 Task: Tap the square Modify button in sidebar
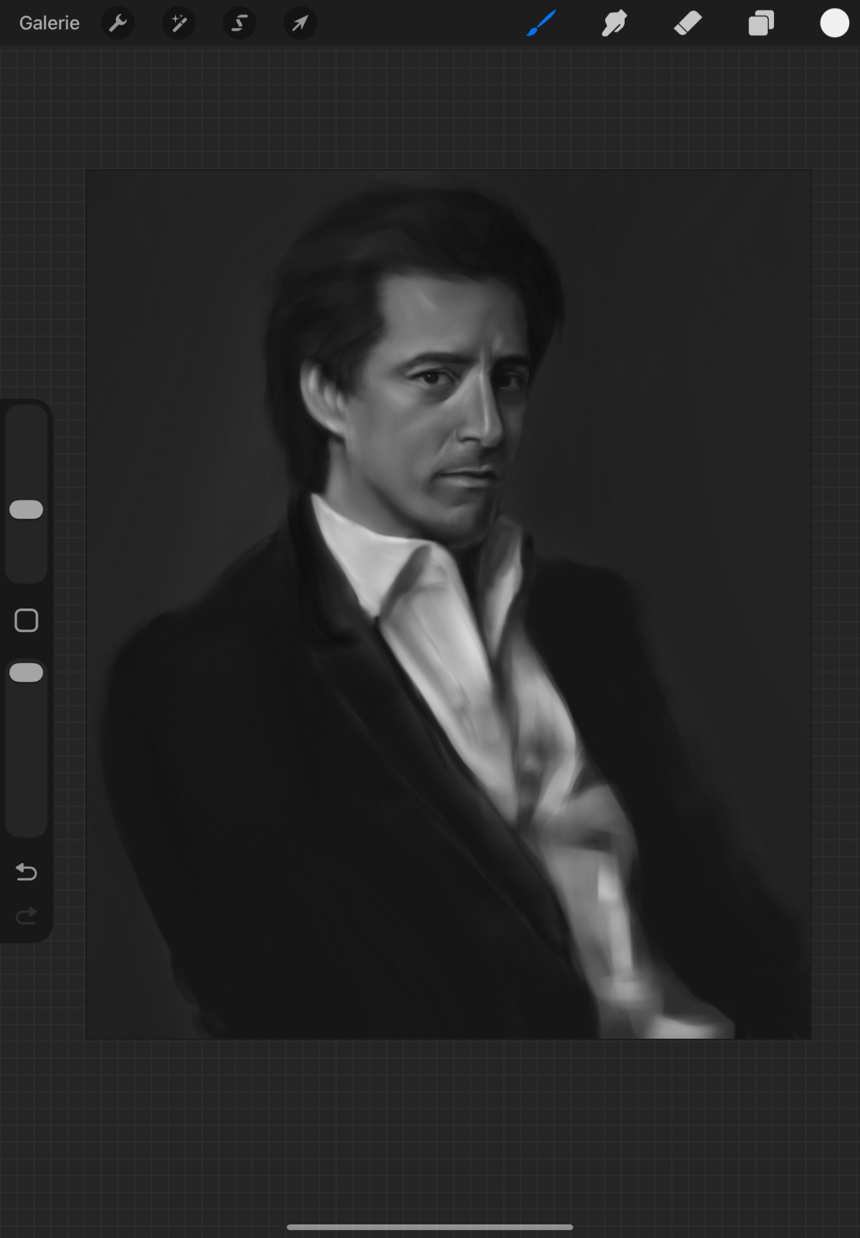(27, 620)
